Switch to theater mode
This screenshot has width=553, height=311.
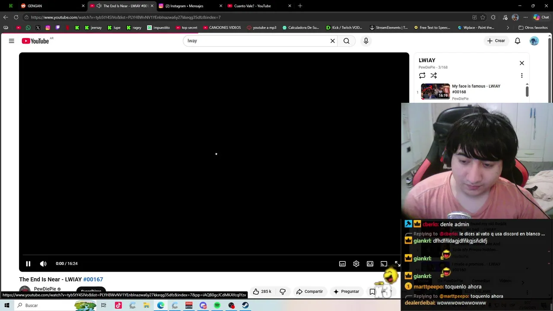[x=370, y=263]
